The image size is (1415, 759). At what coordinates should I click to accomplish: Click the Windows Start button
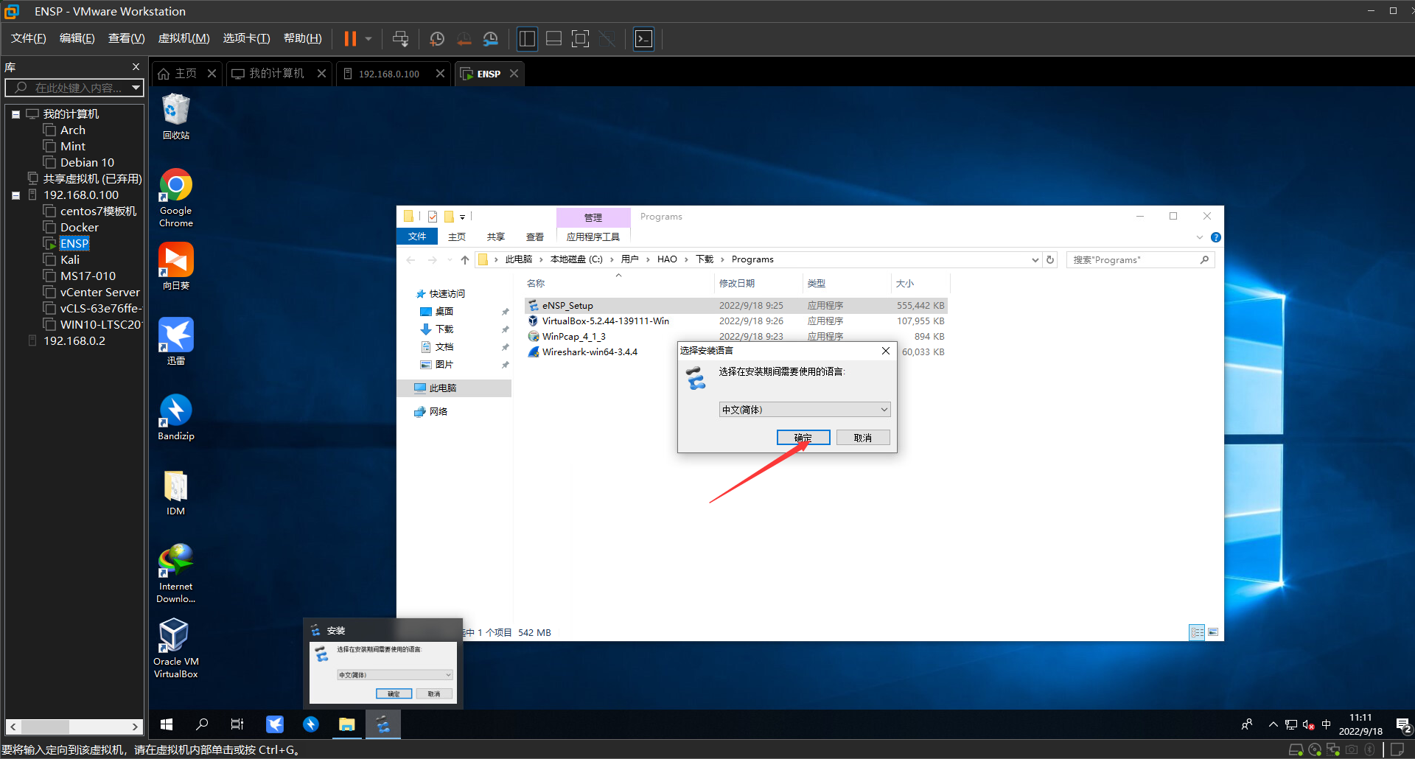167,724
